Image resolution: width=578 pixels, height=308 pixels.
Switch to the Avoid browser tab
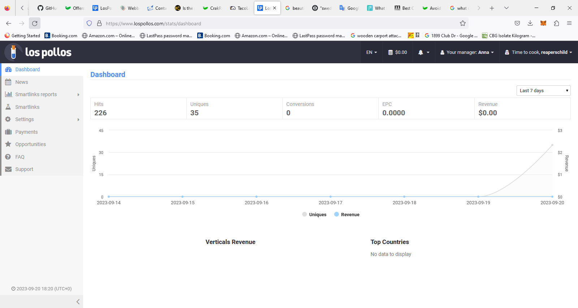(432, 8)
